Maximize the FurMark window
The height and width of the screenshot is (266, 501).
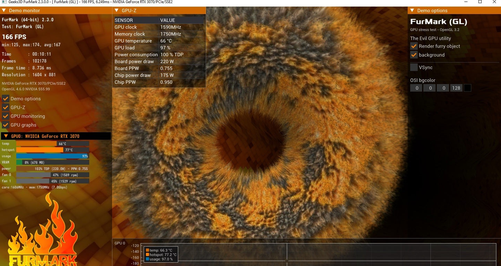click(480, 2)
